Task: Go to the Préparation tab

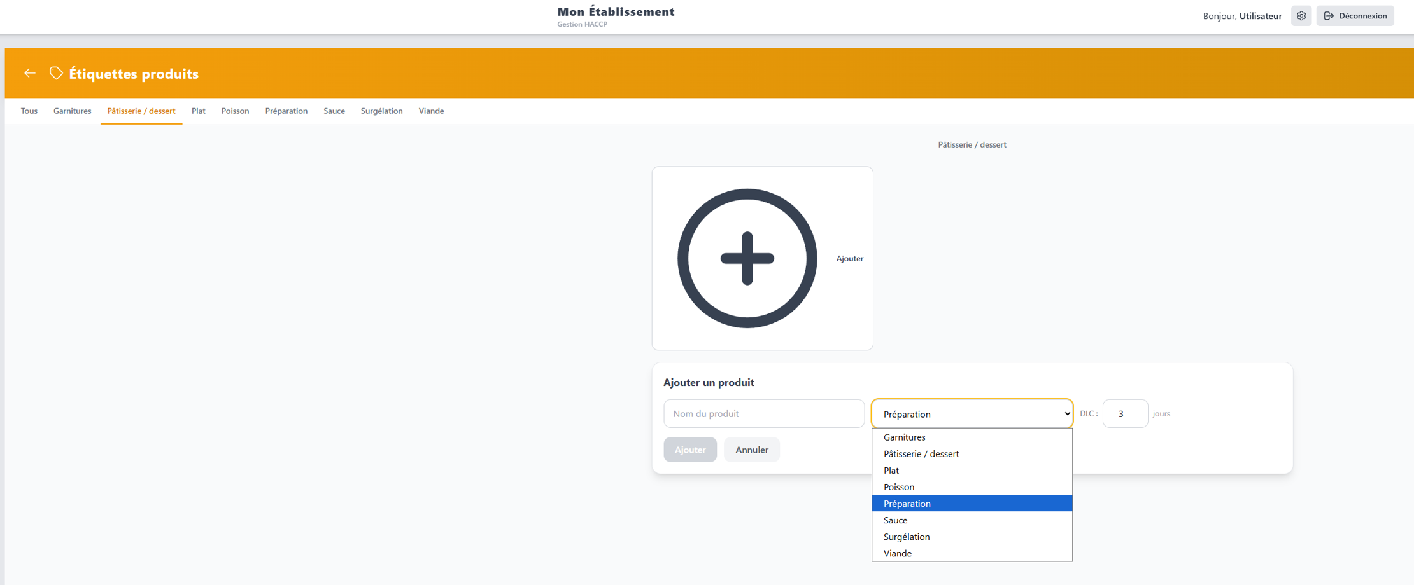Action: click(286, 111)
